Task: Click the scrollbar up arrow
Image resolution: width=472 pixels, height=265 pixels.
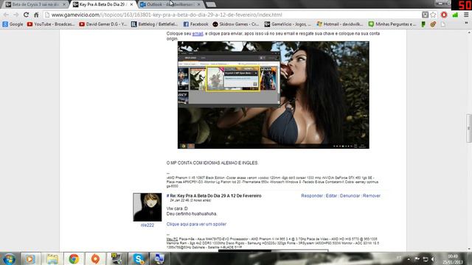Action: click(469, 32)
